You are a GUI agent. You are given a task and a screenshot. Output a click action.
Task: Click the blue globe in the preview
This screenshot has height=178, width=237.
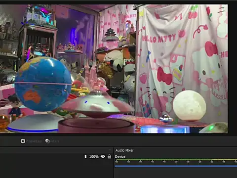[43, 84]
